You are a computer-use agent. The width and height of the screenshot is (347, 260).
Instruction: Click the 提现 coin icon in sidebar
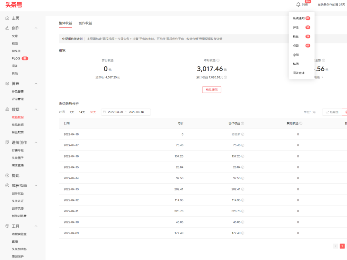(x=7, y=175)
